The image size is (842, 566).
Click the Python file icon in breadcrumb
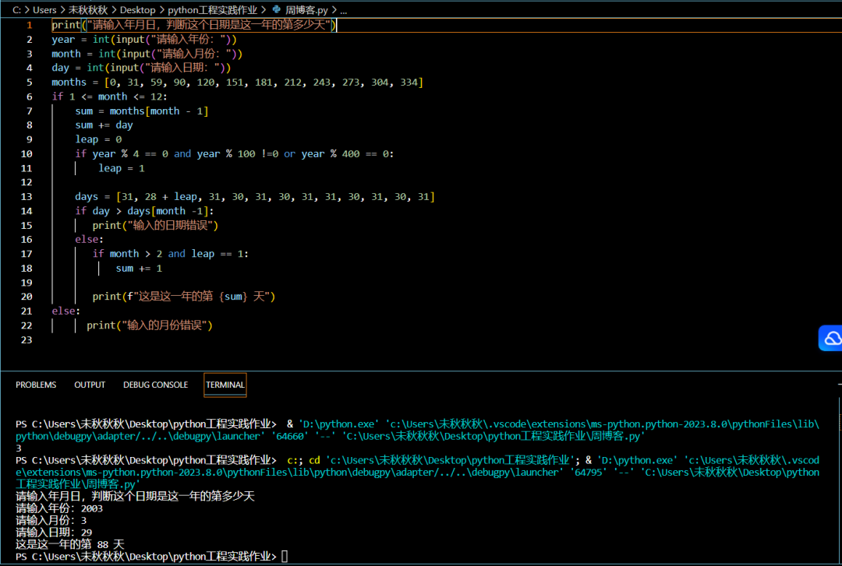click(277, 9)
